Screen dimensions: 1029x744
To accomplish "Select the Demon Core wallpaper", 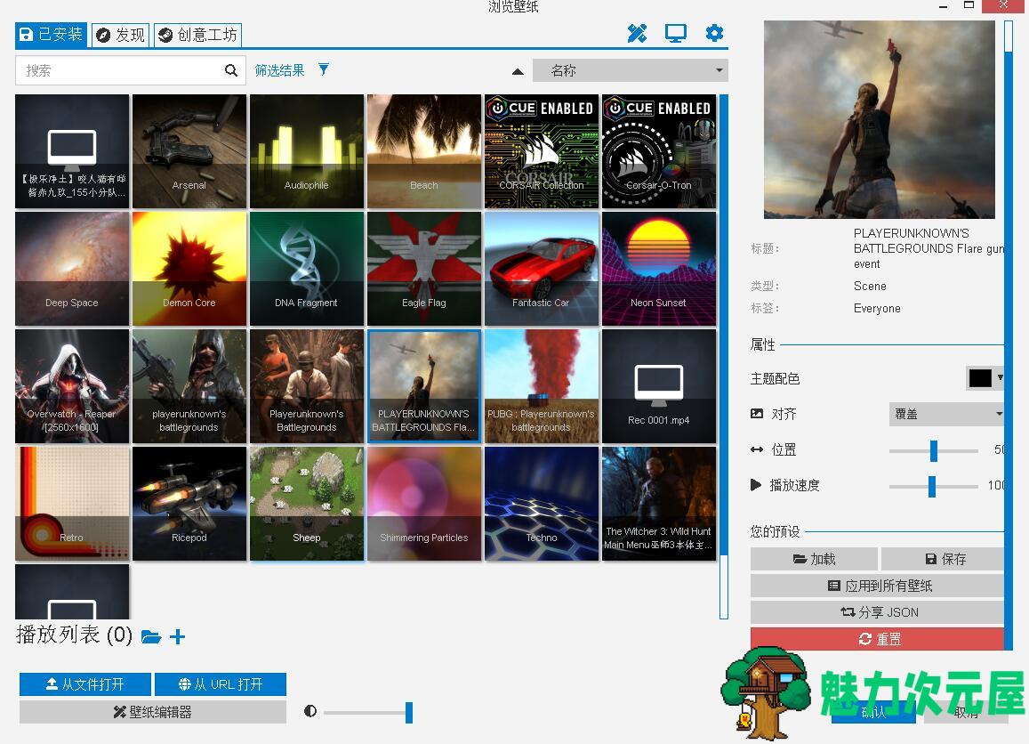I will click(x=189, y=269).
